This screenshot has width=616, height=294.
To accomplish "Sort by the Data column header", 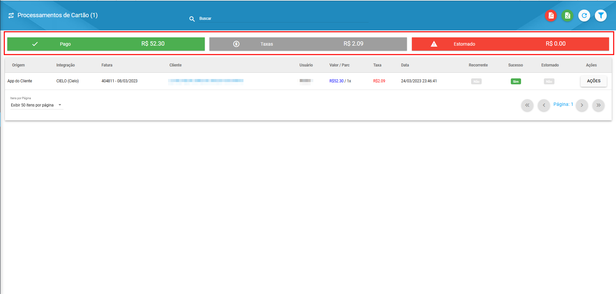I will 405,65.
